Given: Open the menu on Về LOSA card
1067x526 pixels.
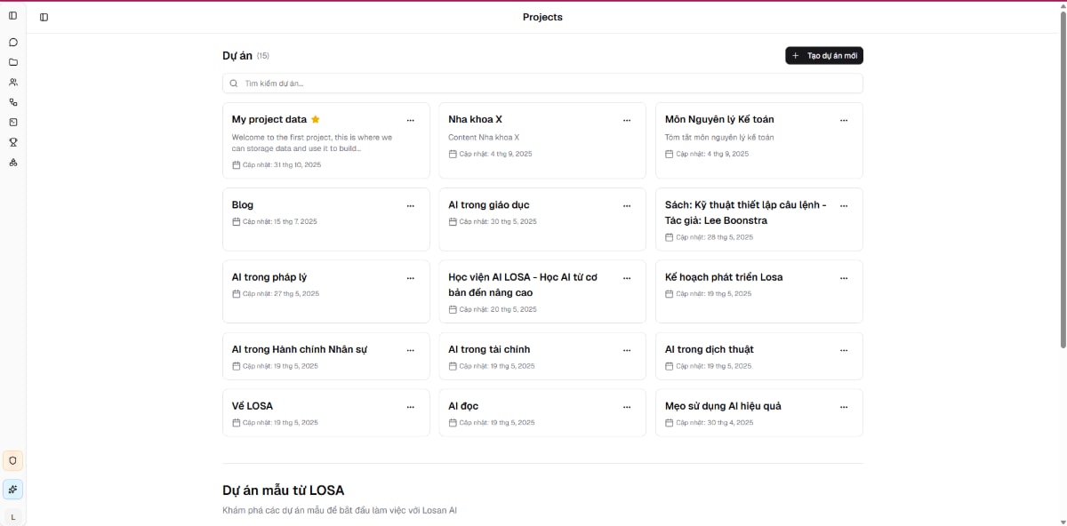Looking at the screenshot, I should tap(410, 406).
